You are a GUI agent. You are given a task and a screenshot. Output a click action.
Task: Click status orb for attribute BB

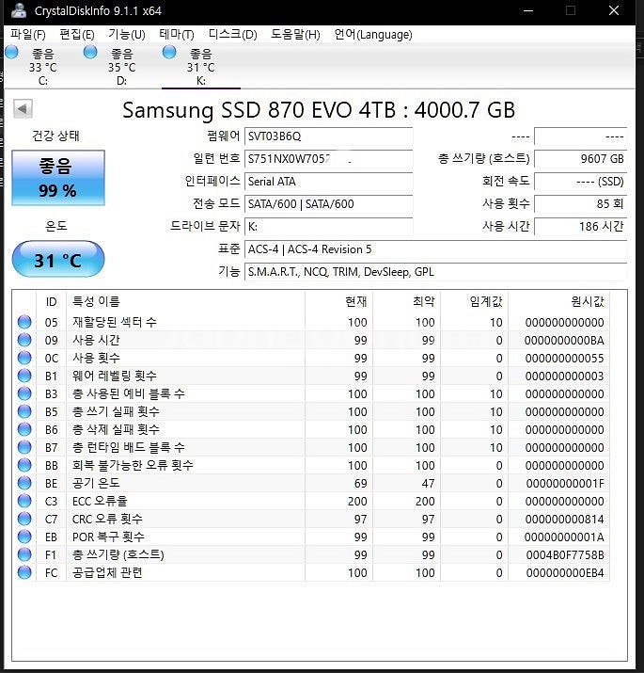[x=24, y=465]
